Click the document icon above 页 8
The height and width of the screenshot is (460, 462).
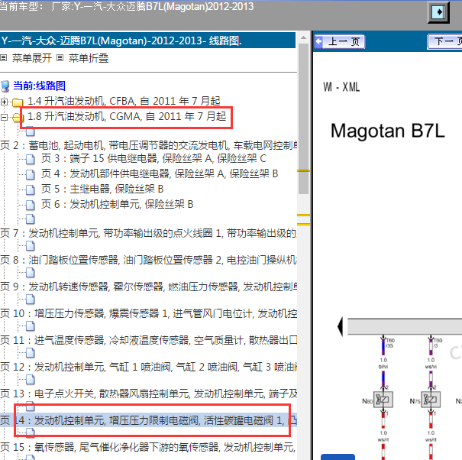tap(30, 246)
